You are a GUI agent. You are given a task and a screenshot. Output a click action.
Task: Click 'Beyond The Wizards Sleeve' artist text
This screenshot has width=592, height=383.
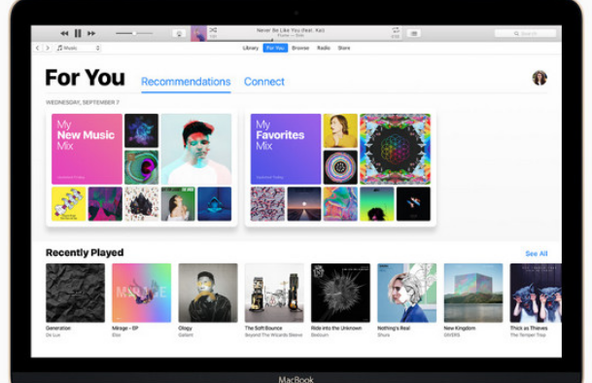click(274, 335)
